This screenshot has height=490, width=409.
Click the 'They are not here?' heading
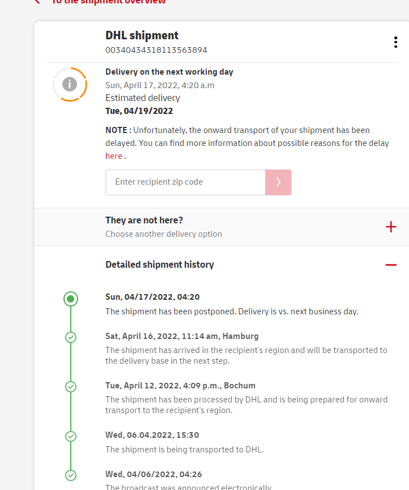(144, 220)
